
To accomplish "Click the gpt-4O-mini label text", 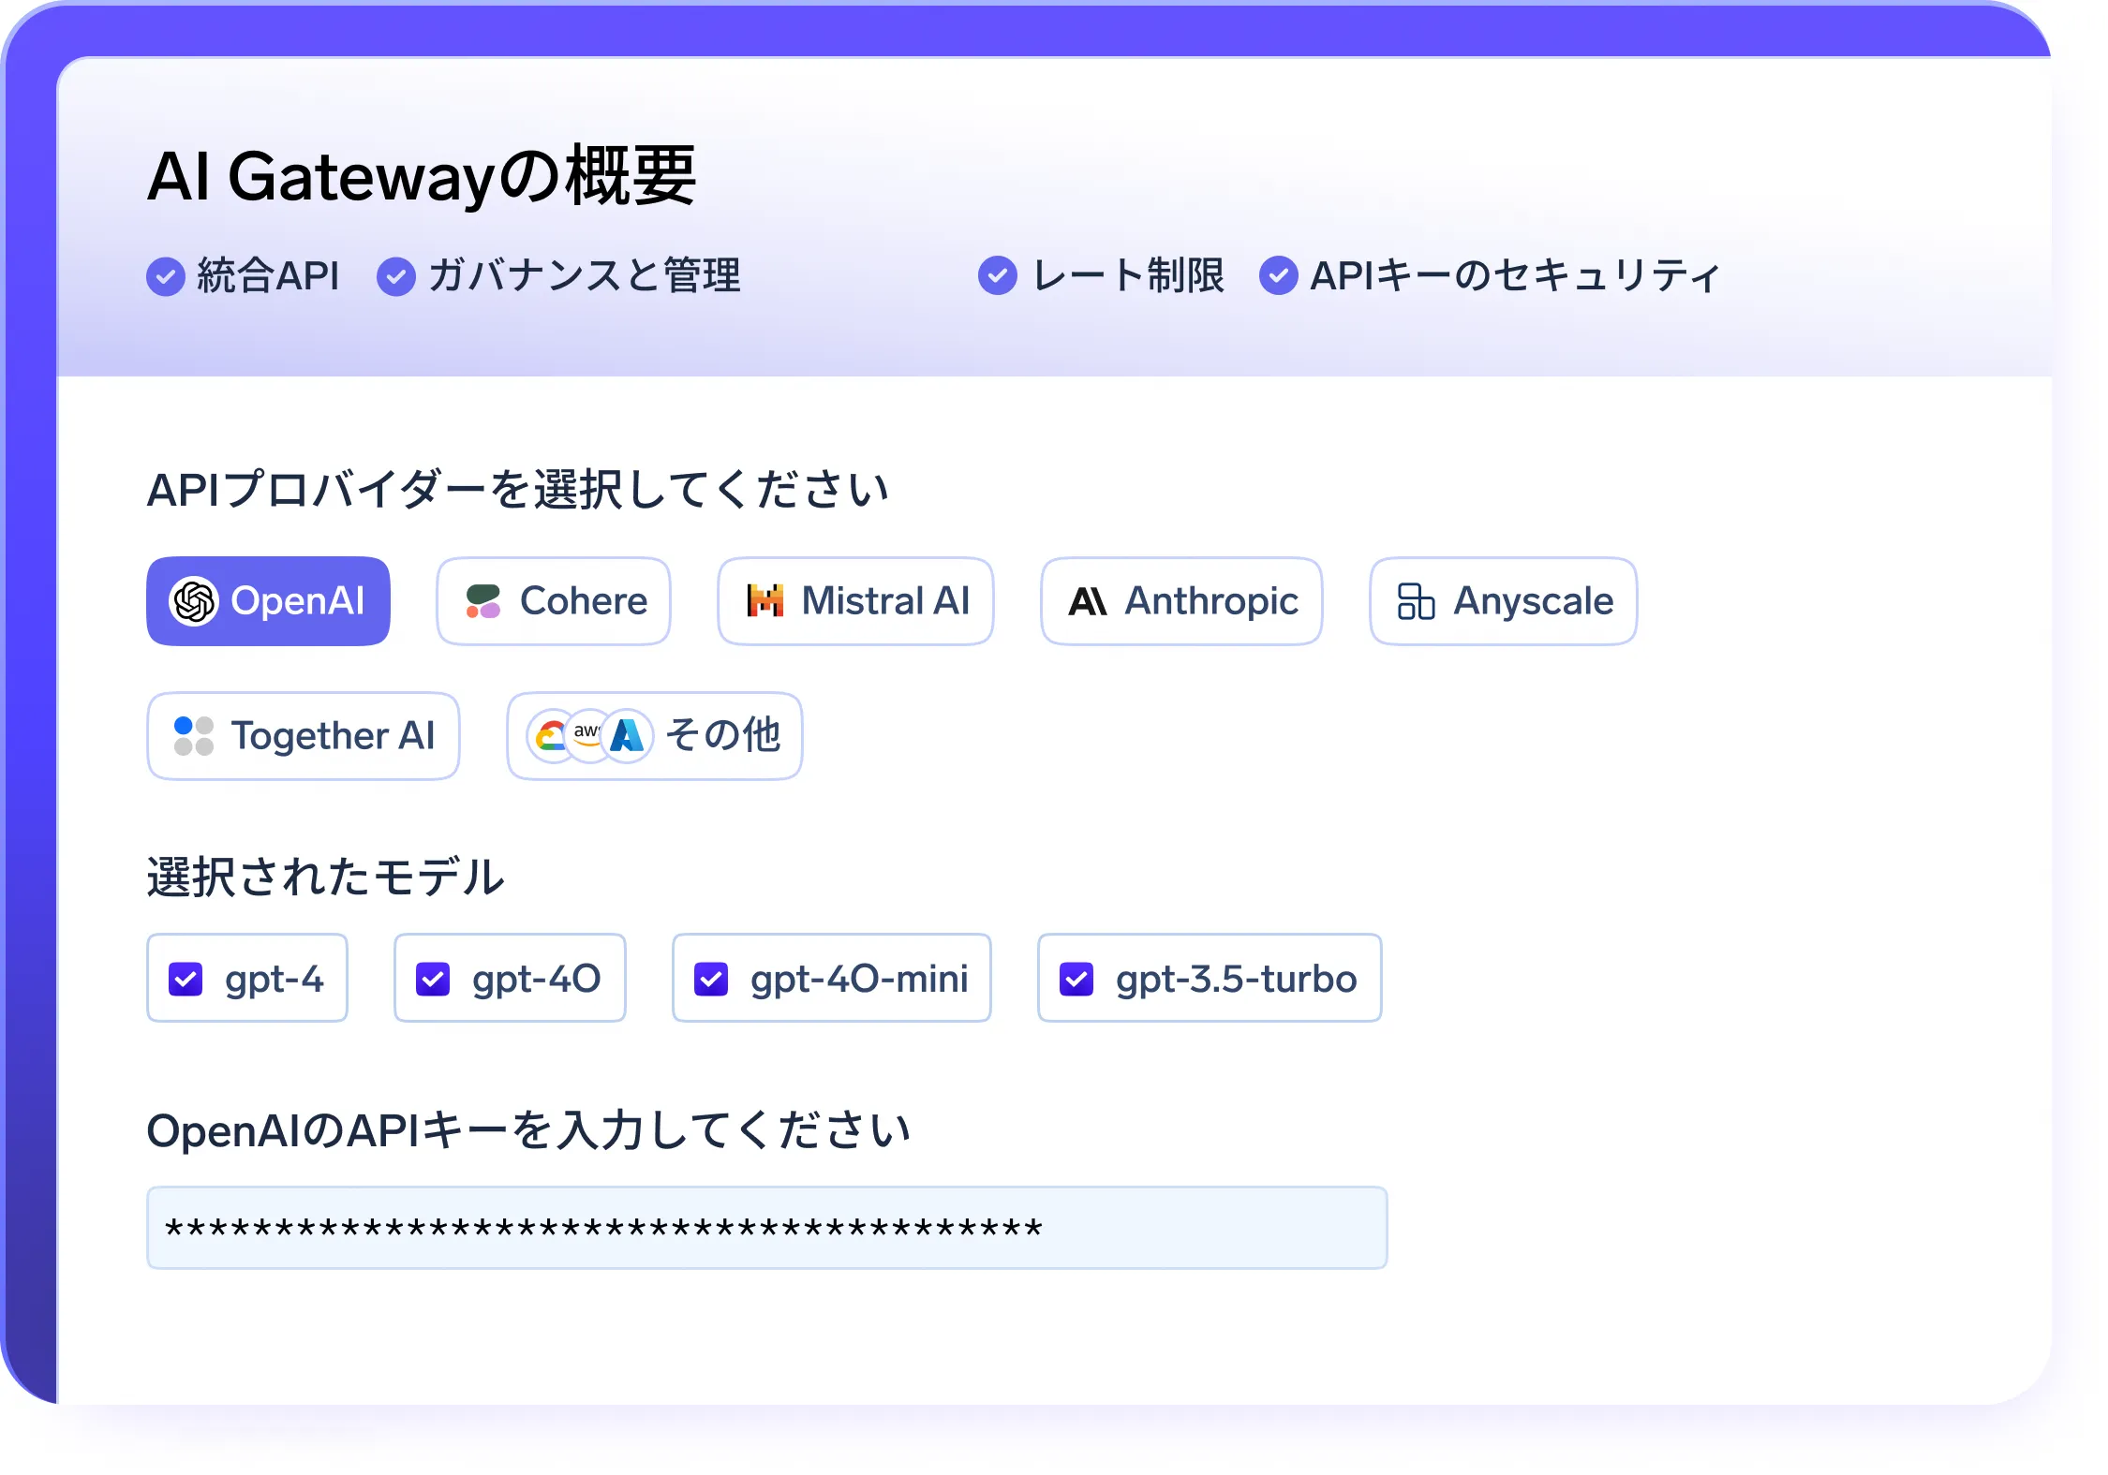I will (859, 980).
